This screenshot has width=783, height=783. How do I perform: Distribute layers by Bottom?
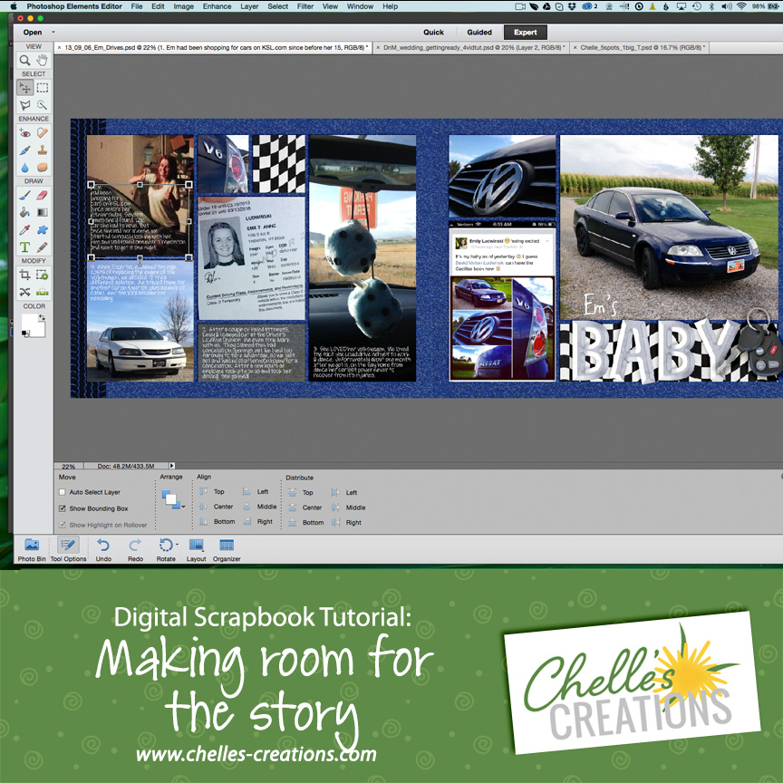(x=306, y=522)
